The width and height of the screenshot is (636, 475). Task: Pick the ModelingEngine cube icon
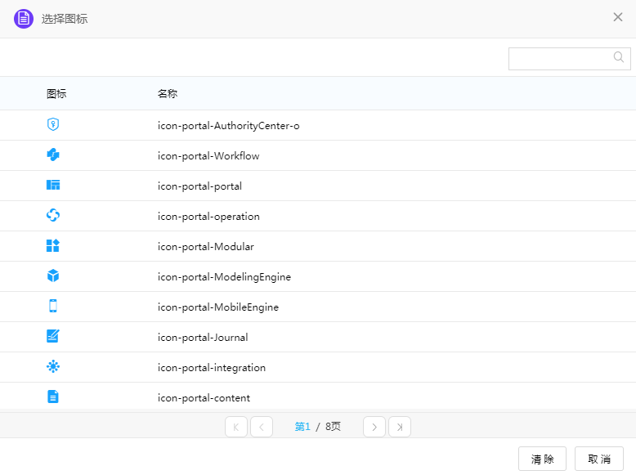pos(53,276)
